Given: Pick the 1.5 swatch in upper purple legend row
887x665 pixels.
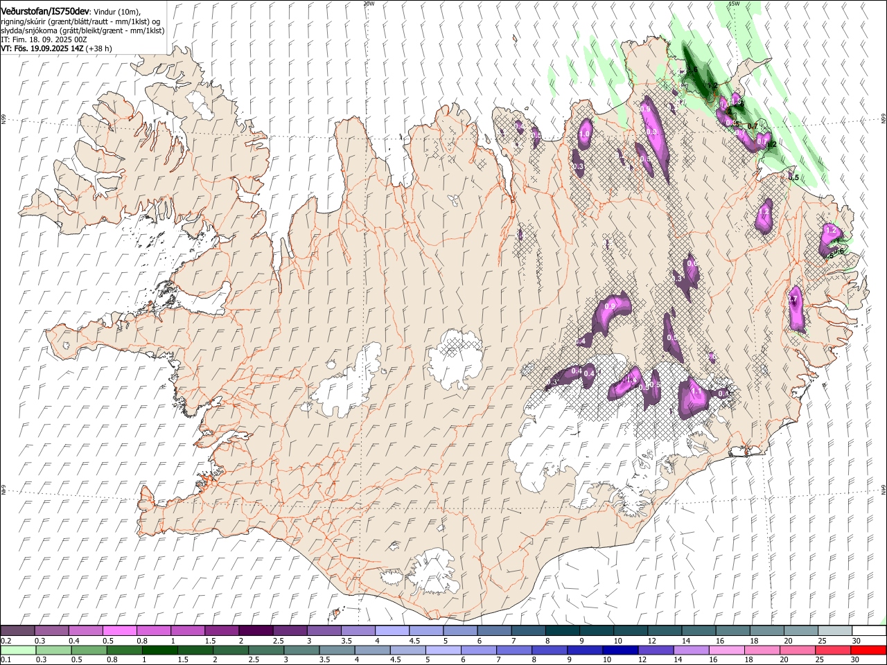Looking at the screenshot, I should tap(222, 631).
